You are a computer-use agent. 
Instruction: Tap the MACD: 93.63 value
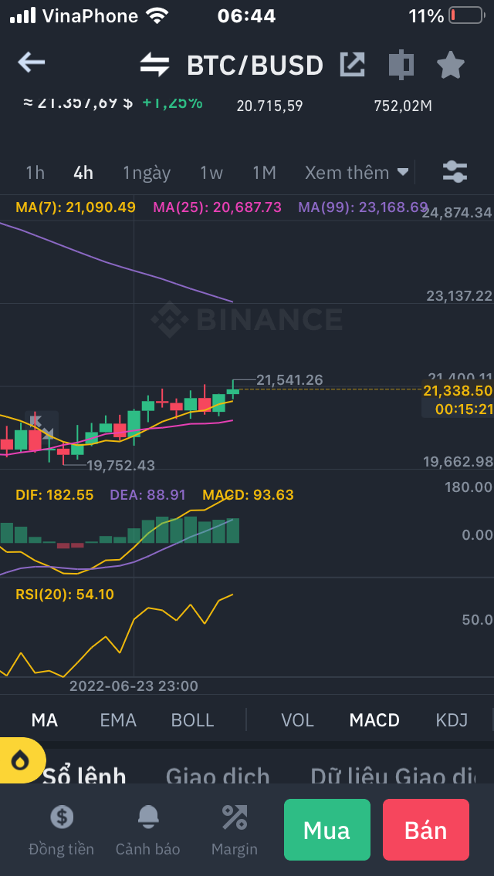point(248,494)
